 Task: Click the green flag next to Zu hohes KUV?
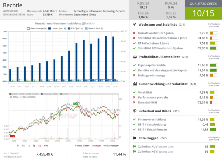(134, 147)
